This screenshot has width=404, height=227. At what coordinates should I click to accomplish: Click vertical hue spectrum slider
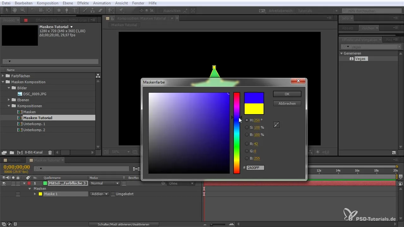point(236,133)
